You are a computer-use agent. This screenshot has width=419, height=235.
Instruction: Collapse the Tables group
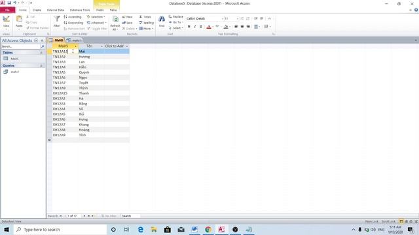(x=41, y=53)
